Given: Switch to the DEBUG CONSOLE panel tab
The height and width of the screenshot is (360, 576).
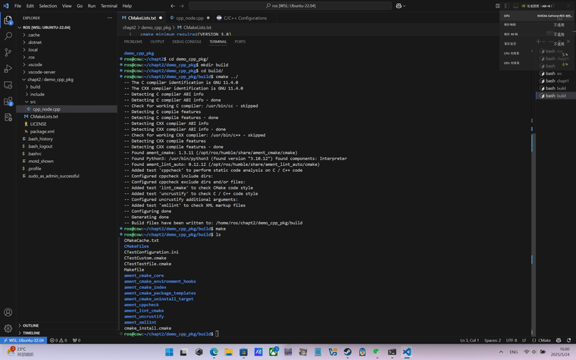Looking at the screenshot, I should pos(186,42).
